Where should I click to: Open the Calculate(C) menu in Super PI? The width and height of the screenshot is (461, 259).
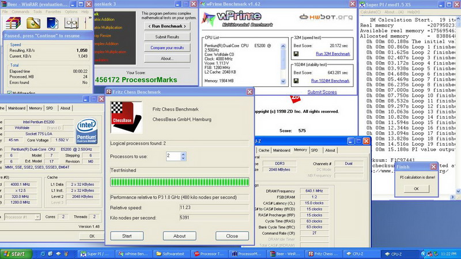click(x=371, y=12)
